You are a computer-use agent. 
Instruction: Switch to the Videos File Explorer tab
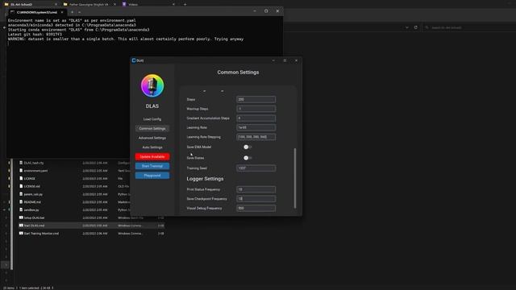point(148,4)
